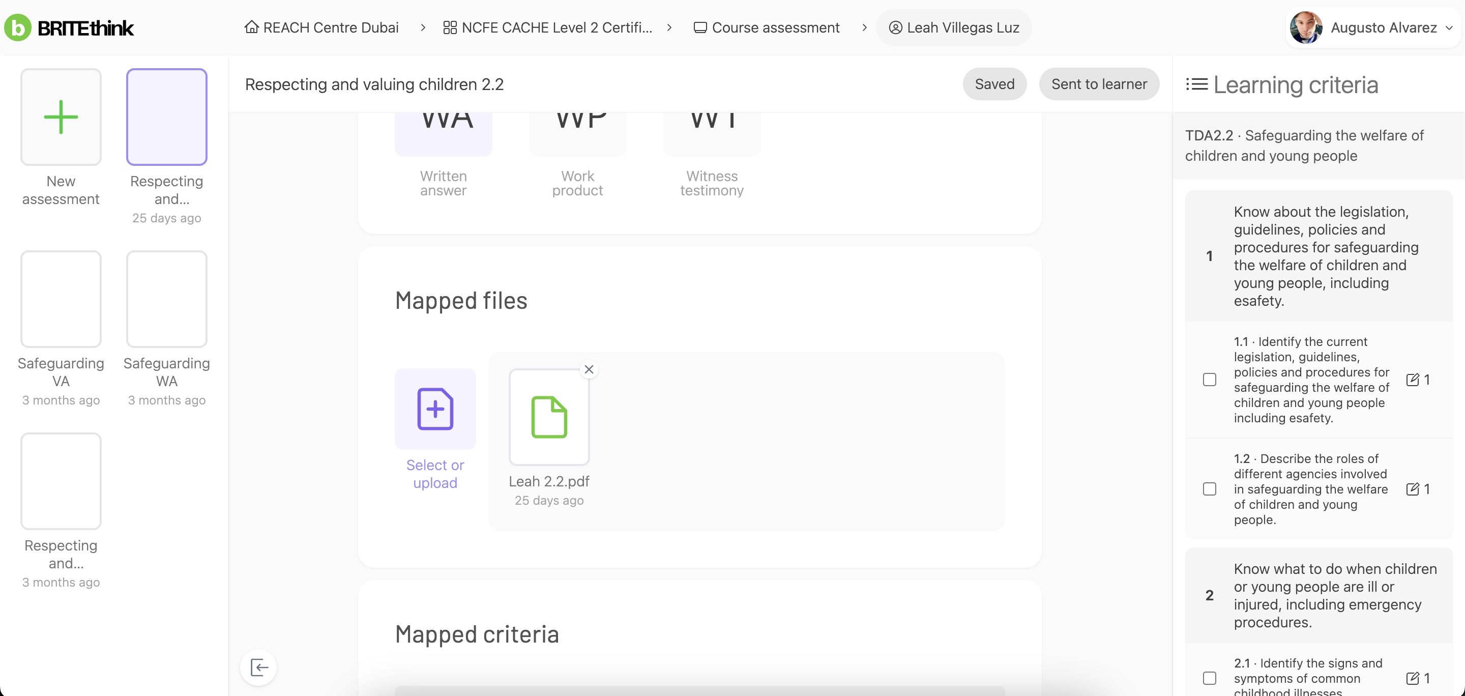The image size is (1465, 696).
Task: Remove the Leah 2.2.pdf mapped file
Action: click(x=589, y=369)
